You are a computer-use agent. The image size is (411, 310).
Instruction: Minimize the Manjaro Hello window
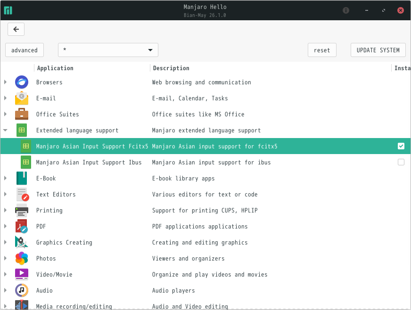pyautogui.click(x=366, y=10)
